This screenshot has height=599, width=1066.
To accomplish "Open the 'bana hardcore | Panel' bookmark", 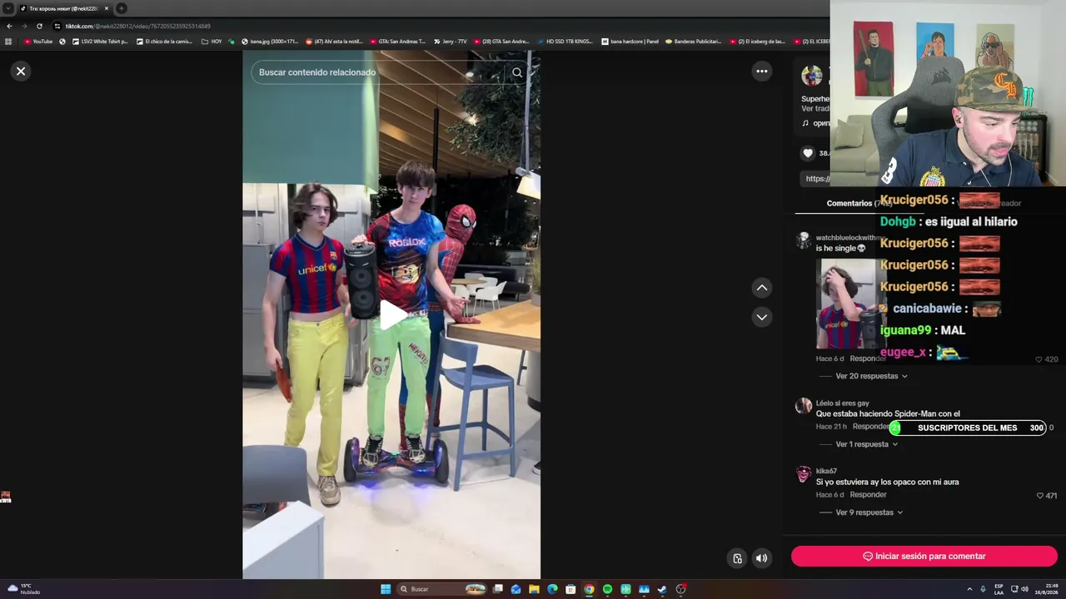I will point(629,41).
